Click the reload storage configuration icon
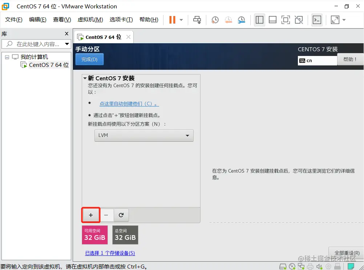This screenshot has height=270, width=364. point(121,215)
